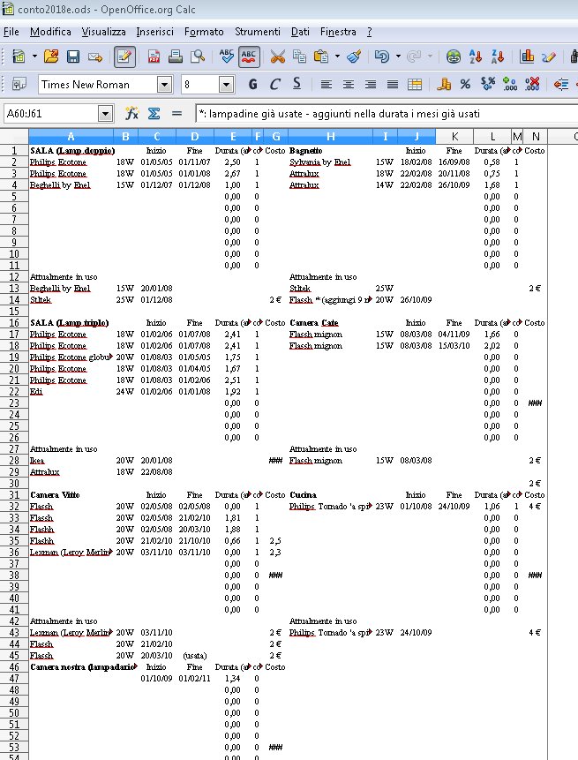This screenshot has height=760, width=578.
Task: Toggle bold formatting
Action: coord(253,85)
